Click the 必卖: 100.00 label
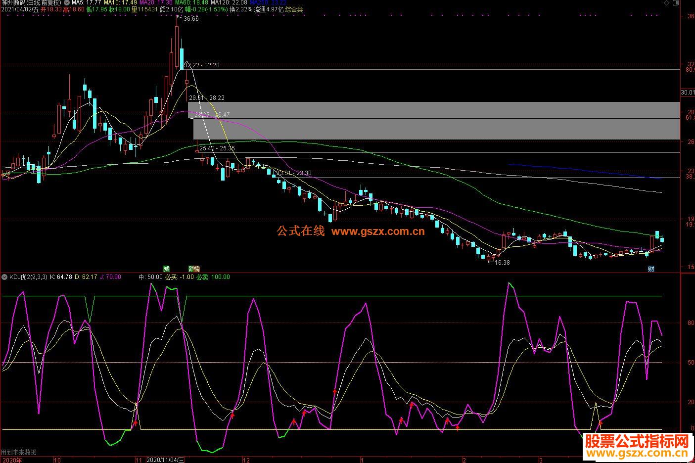 pyautogui.click(x=213, y=277)
